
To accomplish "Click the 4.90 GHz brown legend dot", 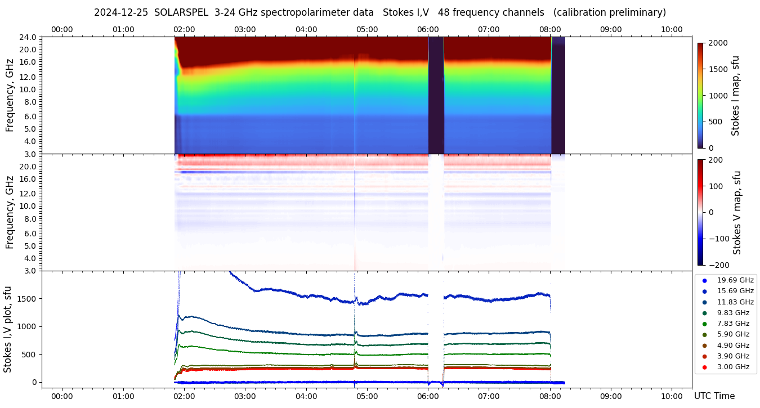I will coord(704,346).
